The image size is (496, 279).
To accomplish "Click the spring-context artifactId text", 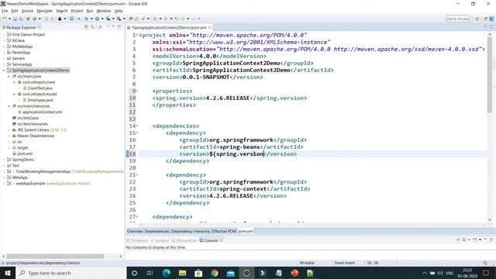I will pyautogui.click(x=243, y=189).
